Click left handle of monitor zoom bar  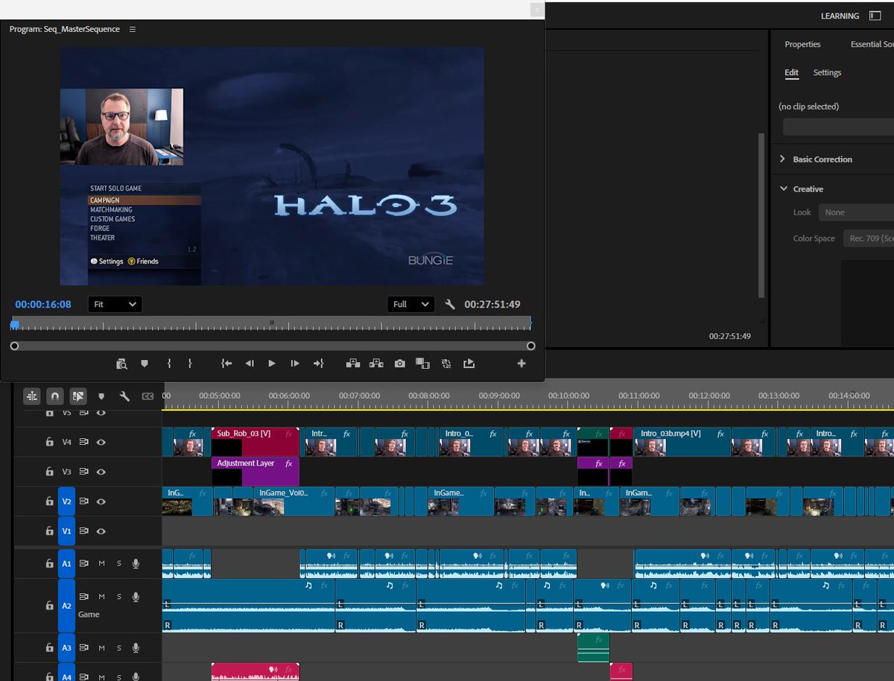(x=14, y=346)
